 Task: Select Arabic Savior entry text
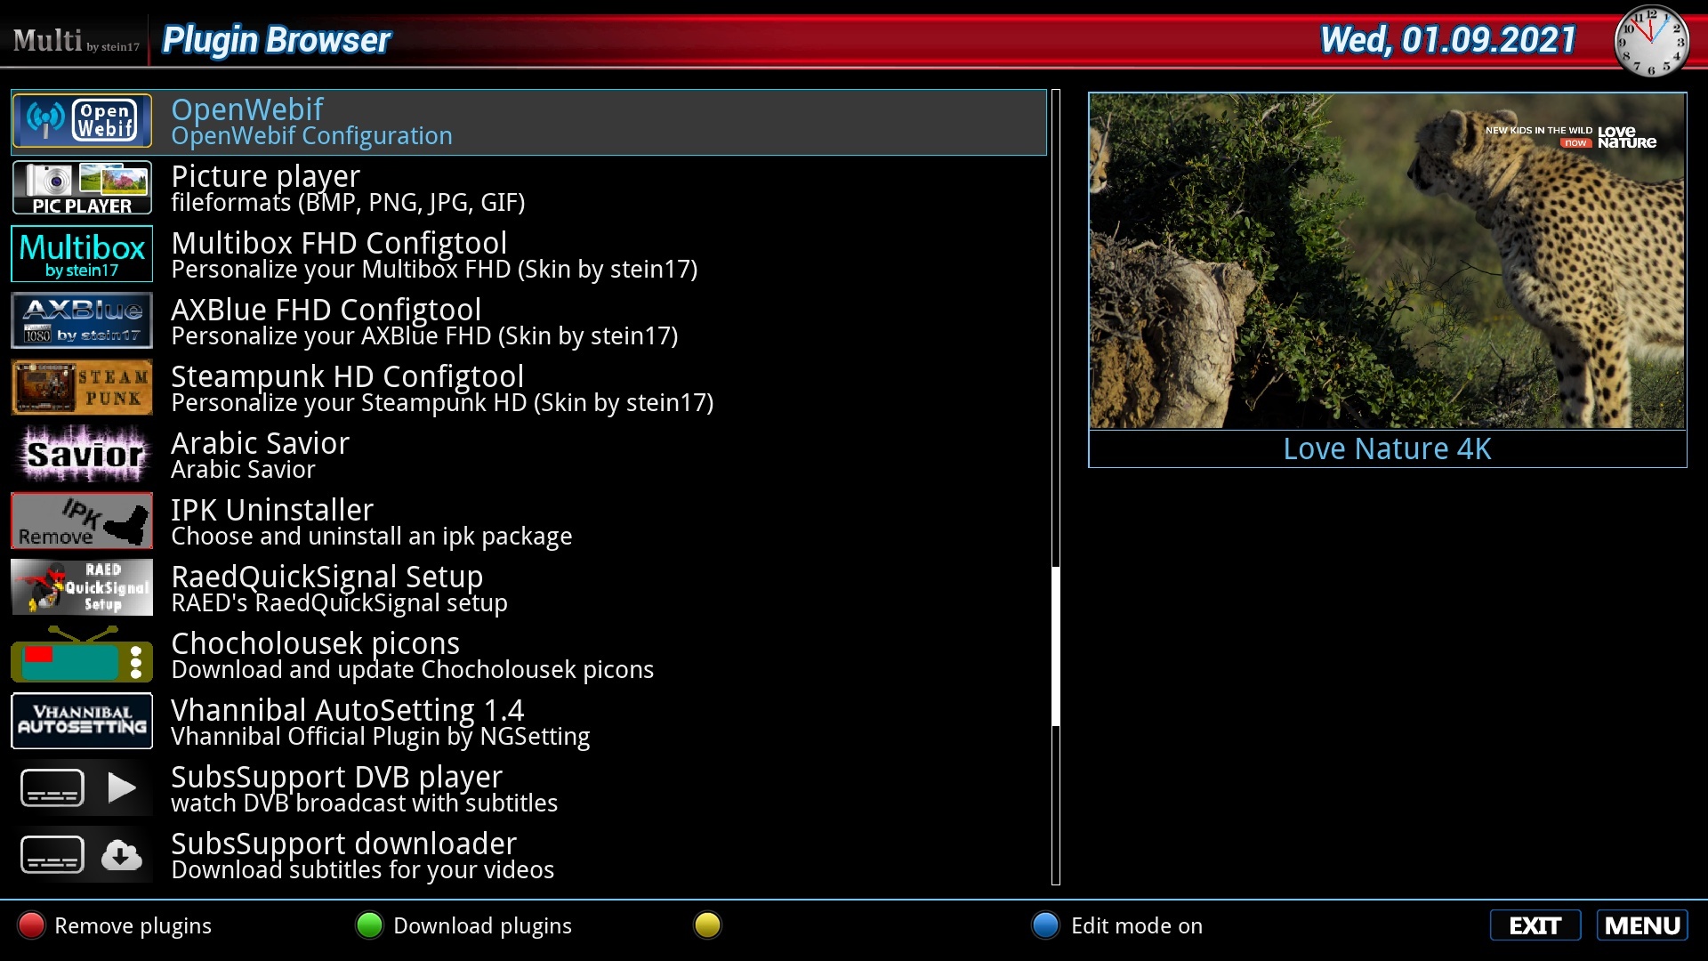[x=260, y=456]
